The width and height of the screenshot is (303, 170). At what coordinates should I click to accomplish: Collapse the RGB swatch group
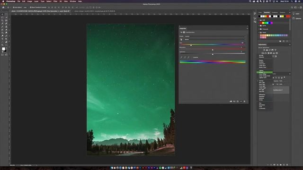[259, 20]
